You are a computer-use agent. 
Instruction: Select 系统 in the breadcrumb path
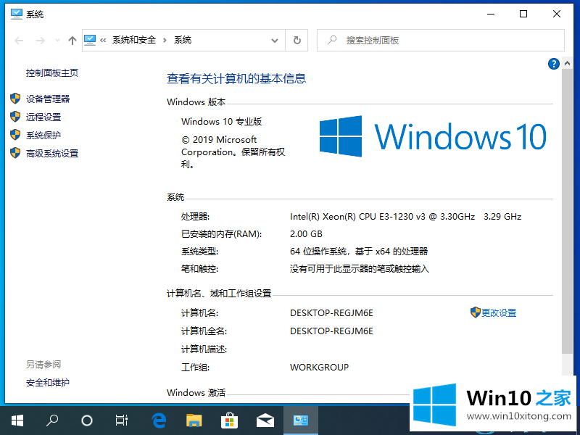click(183, 40)
